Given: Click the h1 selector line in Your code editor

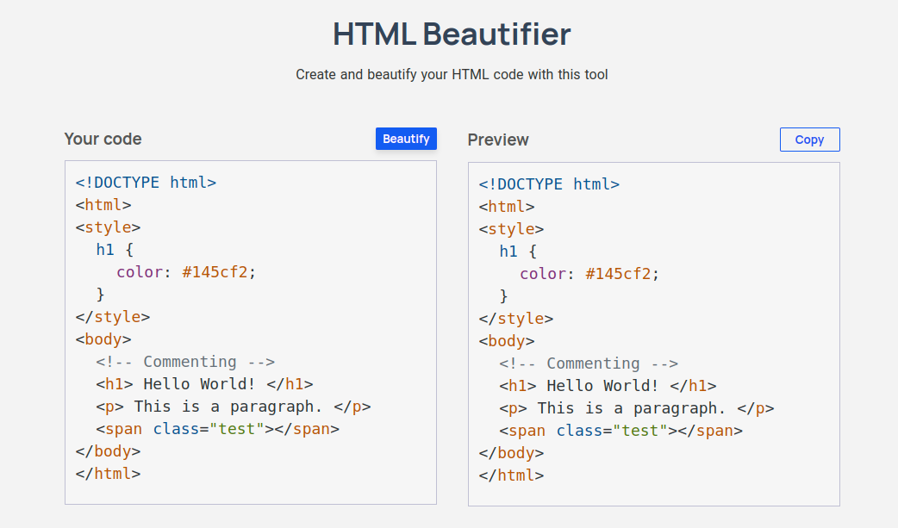Looking at the screenshot, I should [x=115, y=250].
